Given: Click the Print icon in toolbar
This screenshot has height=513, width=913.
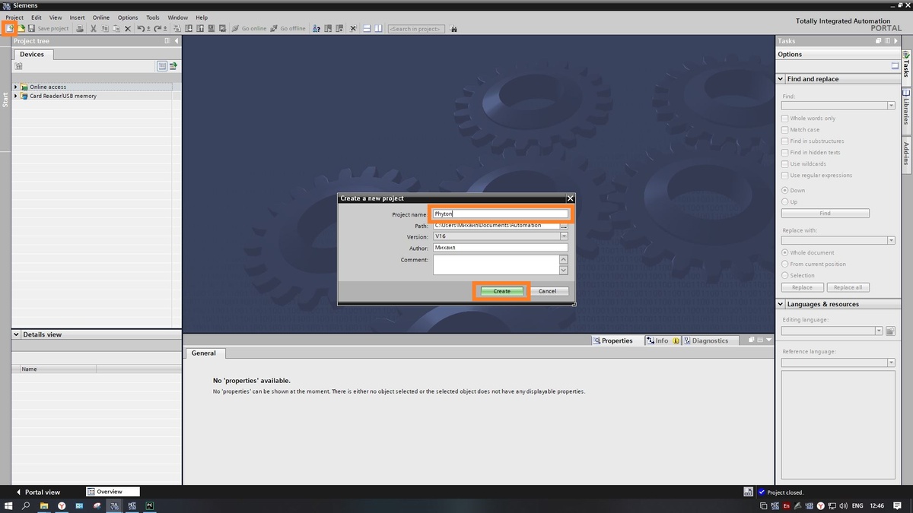Looking at the screenshot, I should tap(80, 28).
